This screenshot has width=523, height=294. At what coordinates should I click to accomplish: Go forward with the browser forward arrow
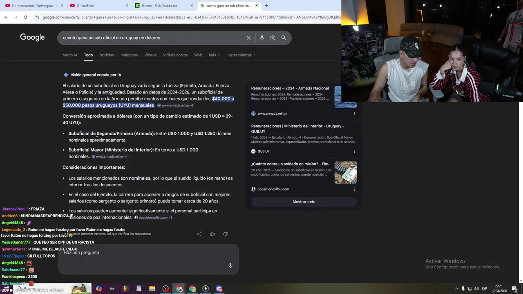pos(16,17)
